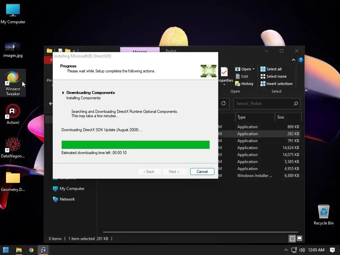Click the taskbar clock 12:05 AM
340x255 pixels.
[316, 250]
